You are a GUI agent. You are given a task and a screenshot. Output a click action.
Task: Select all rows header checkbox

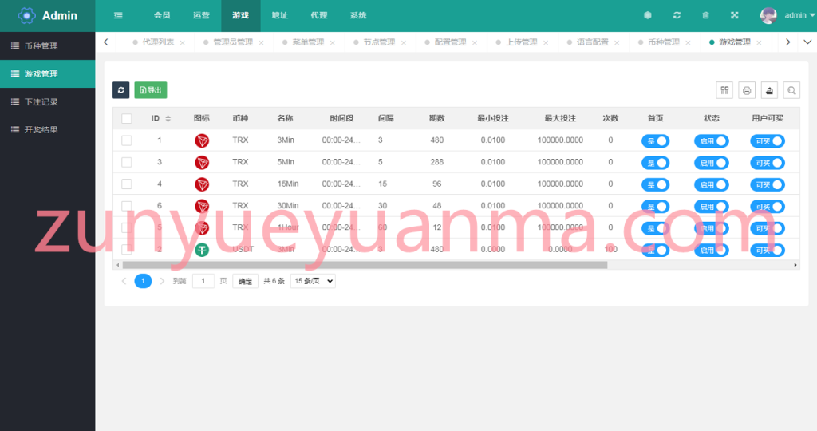(127, 119)
